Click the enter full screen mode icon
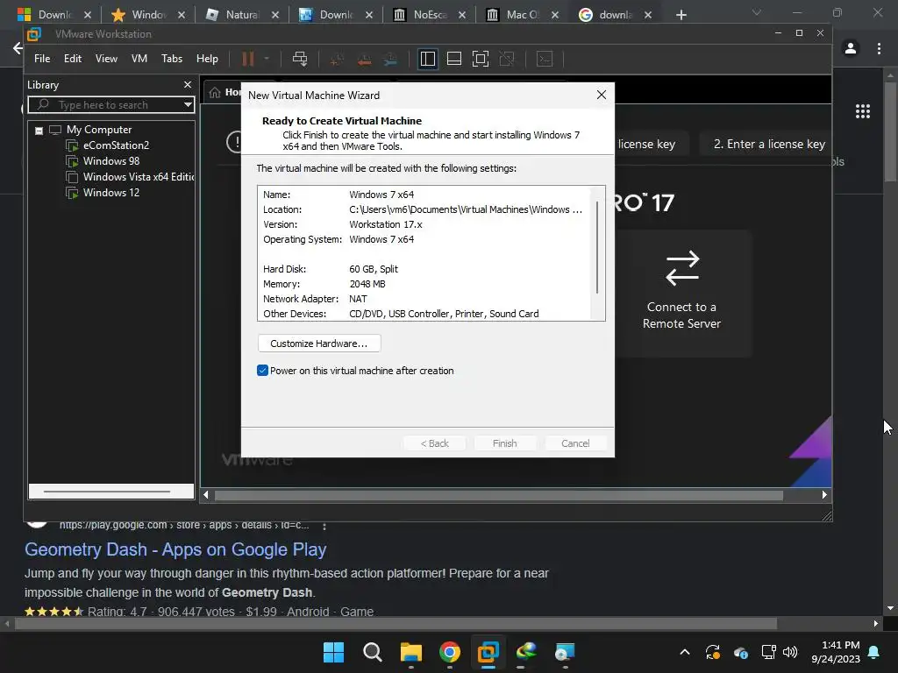The height and width of the screenshot is (673, 898). (x=481, y=59)
